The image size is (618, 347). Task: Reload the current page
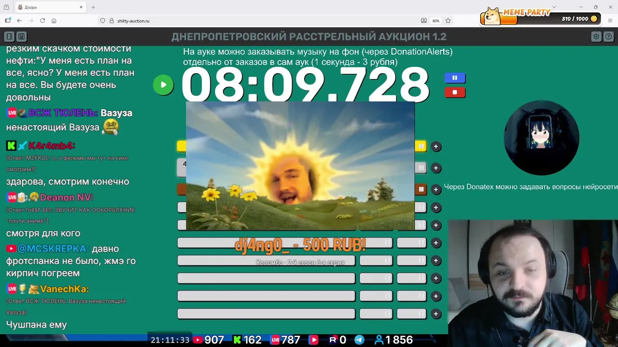[x=42, y=21]
